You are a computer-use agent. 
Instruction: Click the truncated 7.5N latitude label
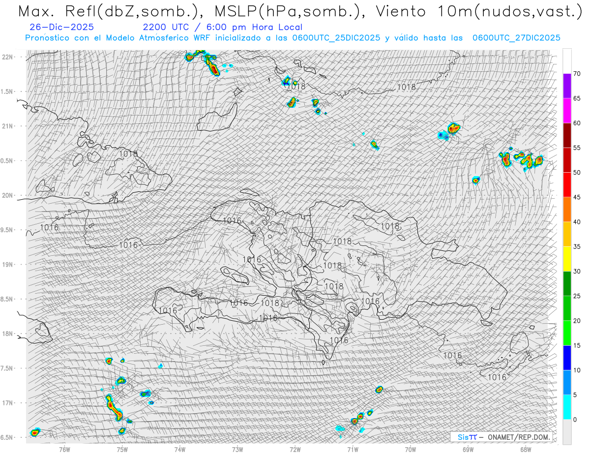(x=7, y=368)
